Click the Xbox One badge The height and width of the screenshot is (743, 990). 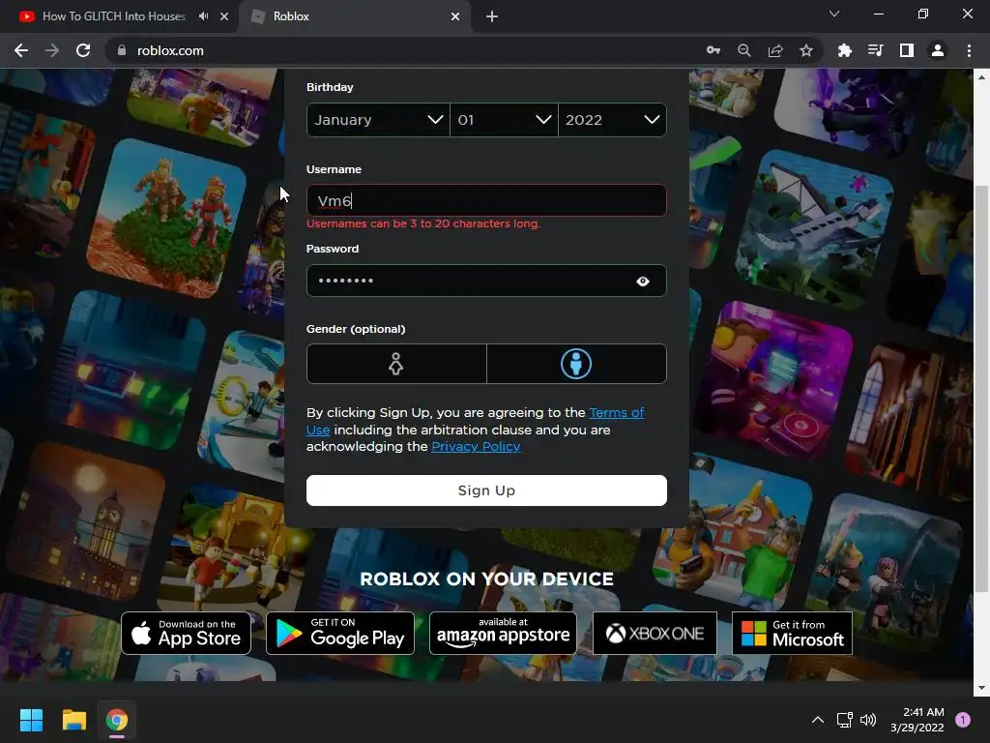[x=655, y=633]
